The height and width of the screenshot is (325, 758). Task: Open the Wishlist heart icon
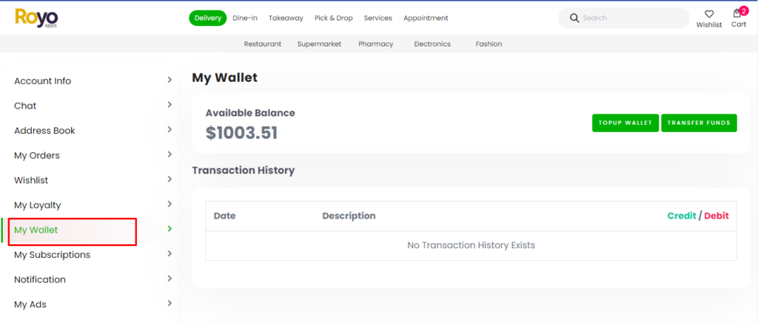click(x=708, y=14)
